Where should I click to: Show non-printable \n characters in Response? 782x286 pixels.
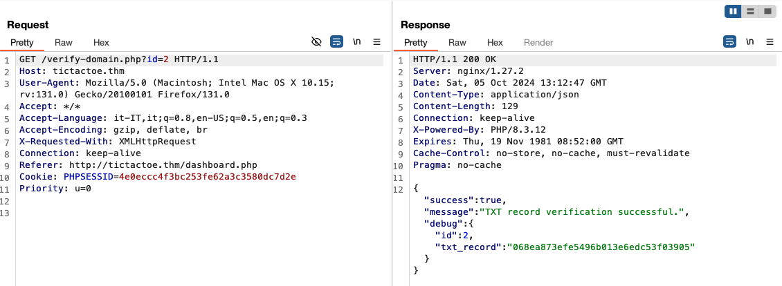pos(750,42)
